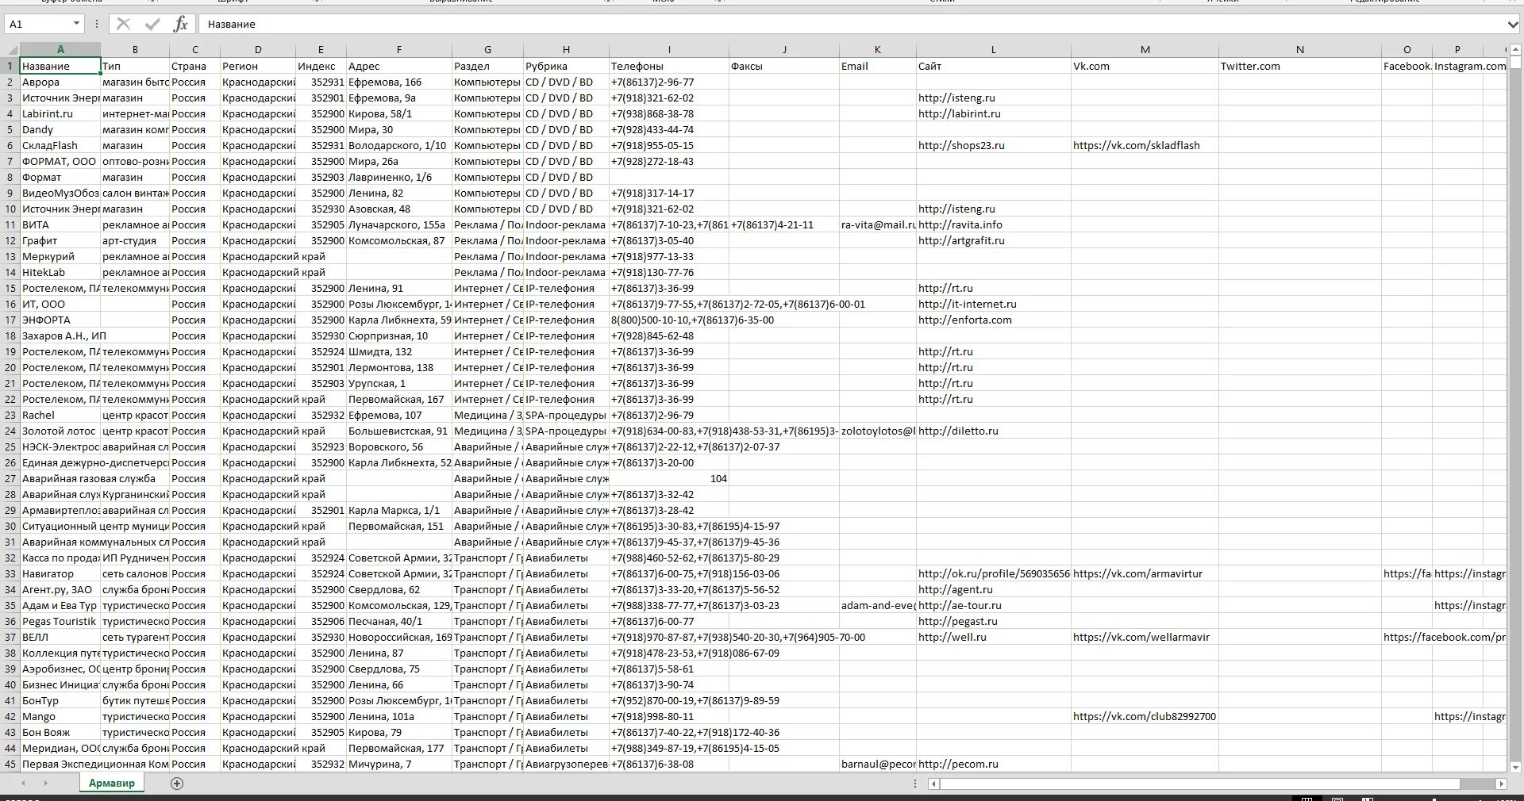Select cell with value 104

[x=669, y=479]
